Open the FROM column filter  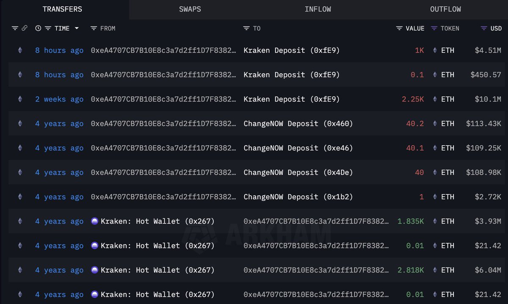(x=94, y=28)
